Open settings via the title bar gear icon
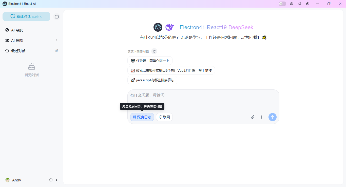 [308, 4]
